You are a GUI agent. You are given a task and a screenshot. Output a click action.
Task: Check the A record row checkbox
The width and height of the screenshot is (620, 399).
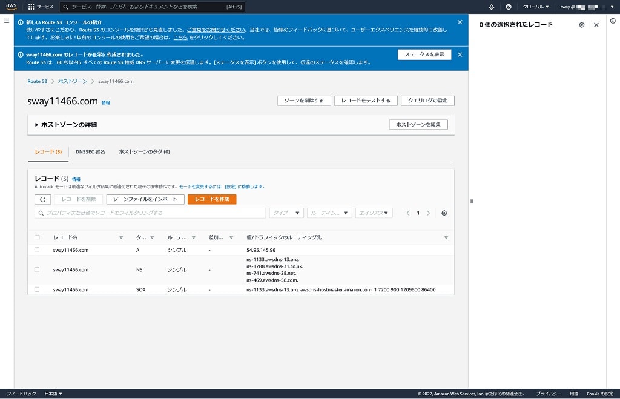click(x=37, y=249)
